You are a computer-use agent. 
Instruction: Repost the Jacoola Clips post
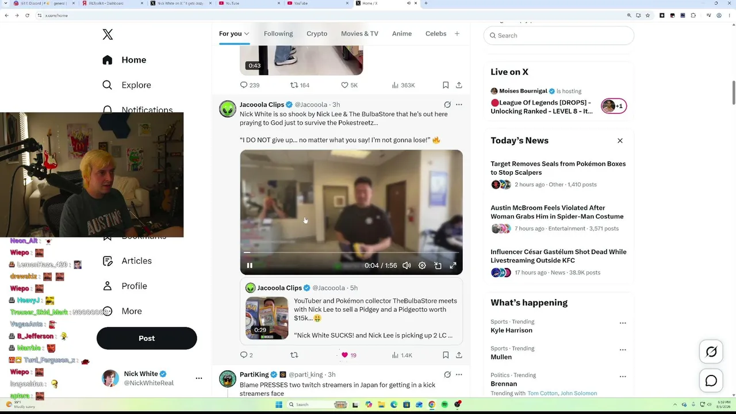tap(294, 355)
